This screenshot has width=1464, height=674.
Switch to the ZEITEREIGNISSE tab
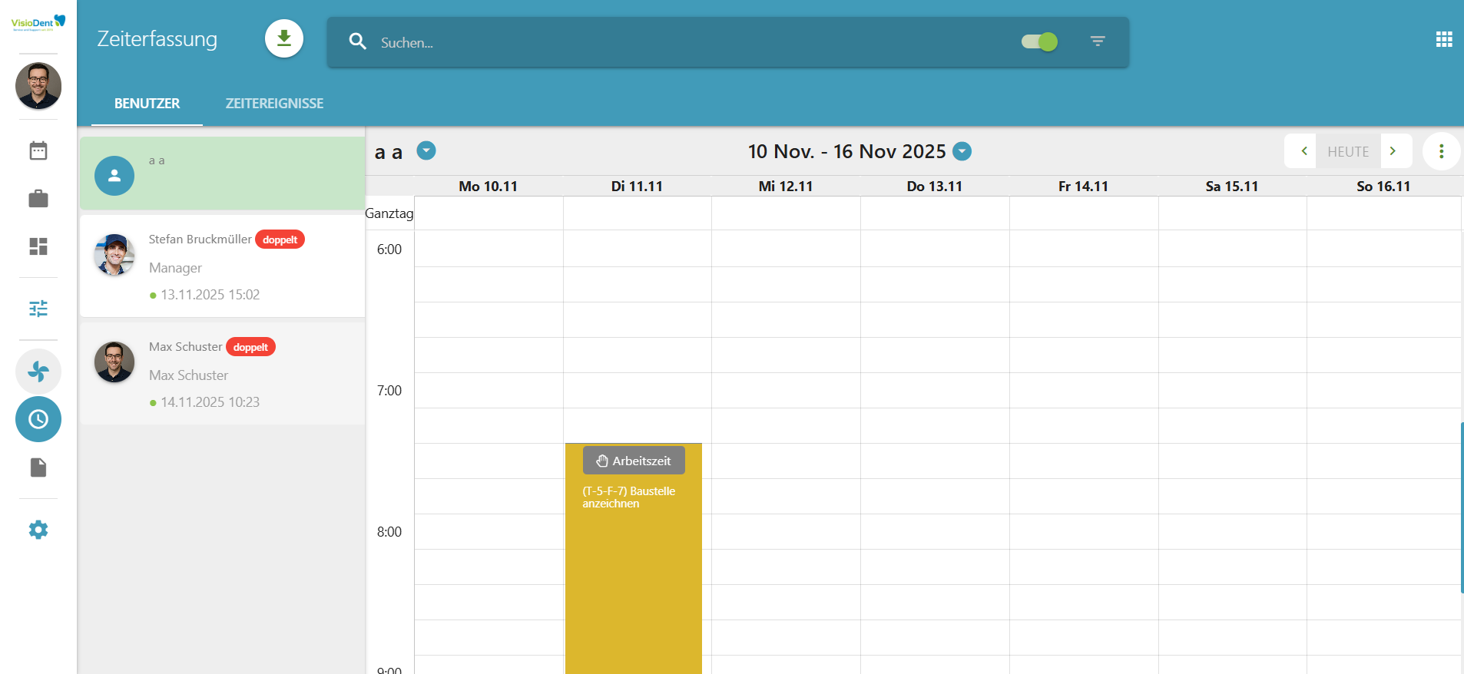coord(274,104)
